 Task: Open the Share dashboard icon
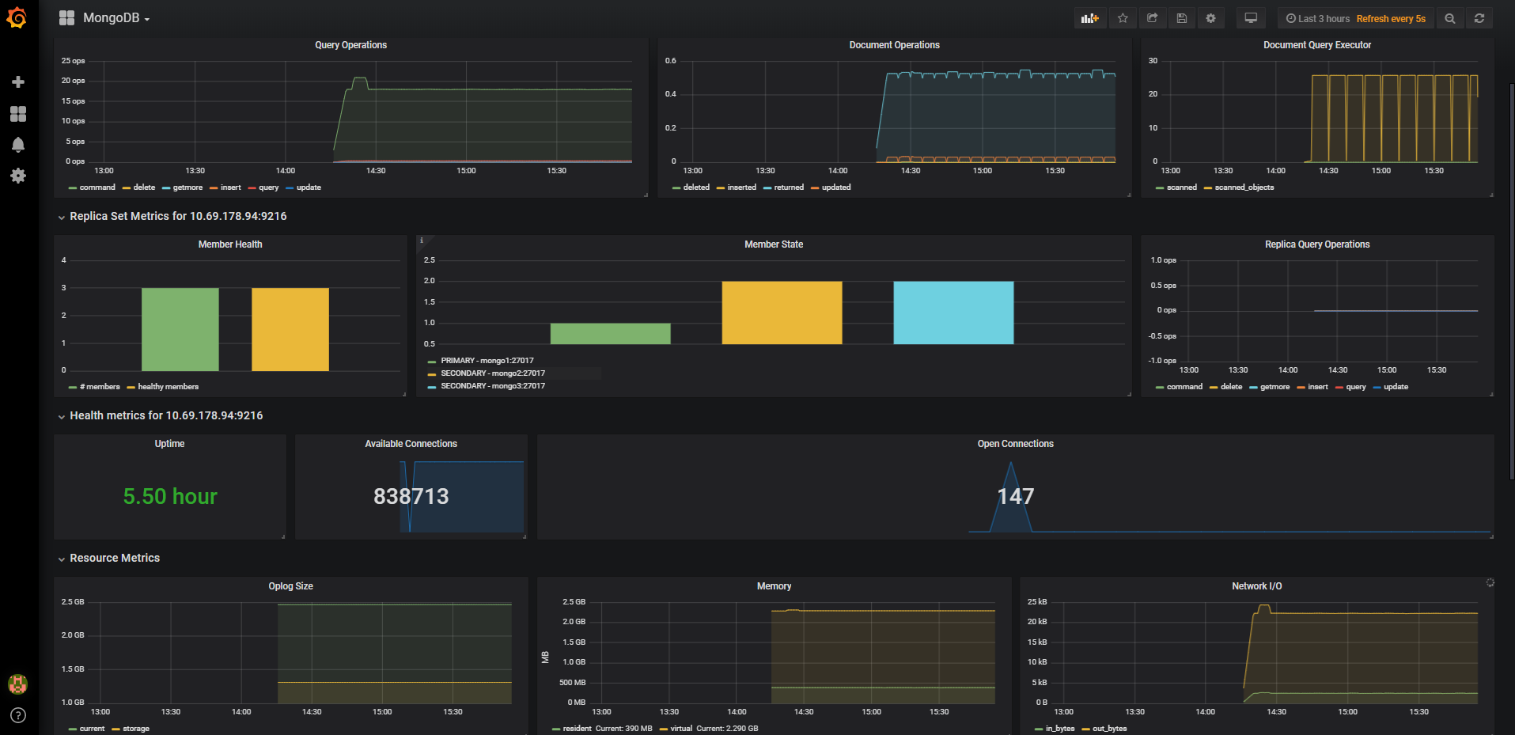(x=1152, y=18)
